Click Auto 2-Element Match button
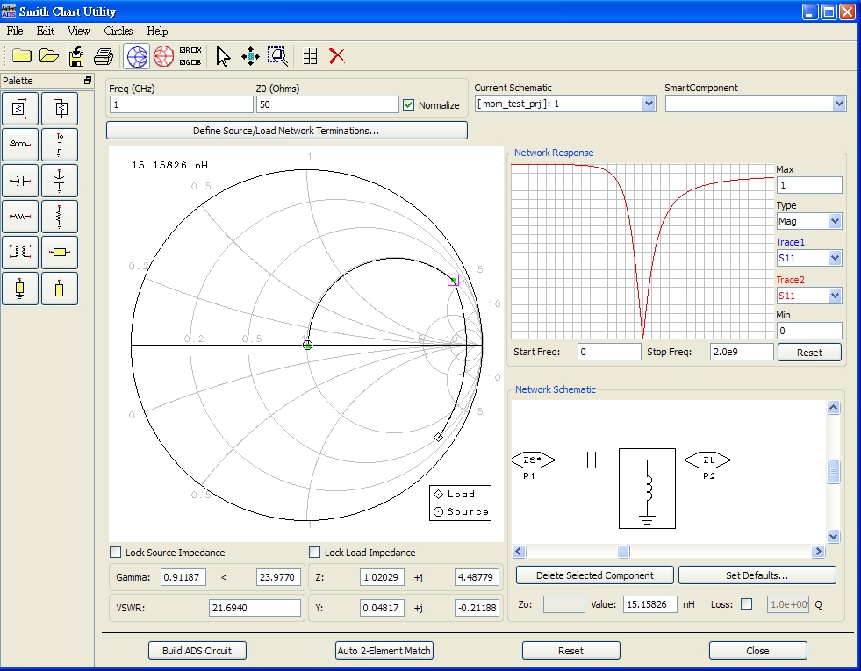The image size is (861, 671). point(384,651)
